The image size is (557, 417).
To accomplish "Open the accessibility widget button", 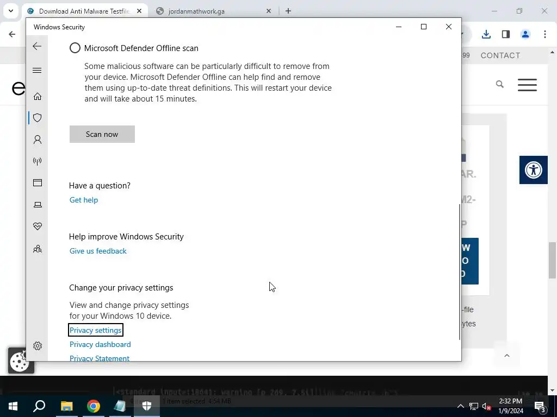I will (534, 170).
